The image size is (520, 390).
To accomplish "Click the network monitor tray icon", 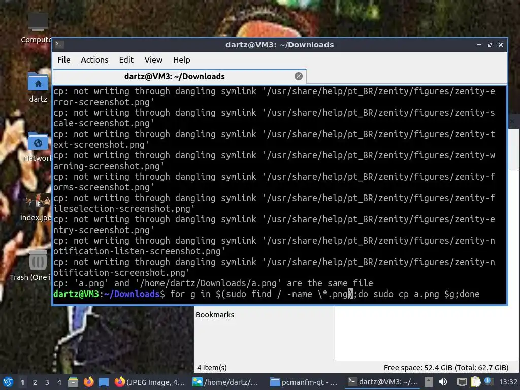I will [x=461, y=382].
